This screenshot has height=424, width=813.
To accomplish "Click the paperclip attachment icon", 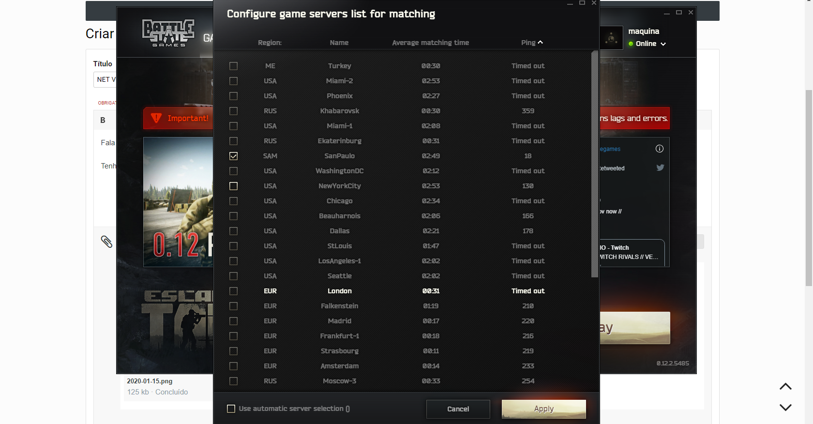I will pyautogui.click(x=106, y=242).
